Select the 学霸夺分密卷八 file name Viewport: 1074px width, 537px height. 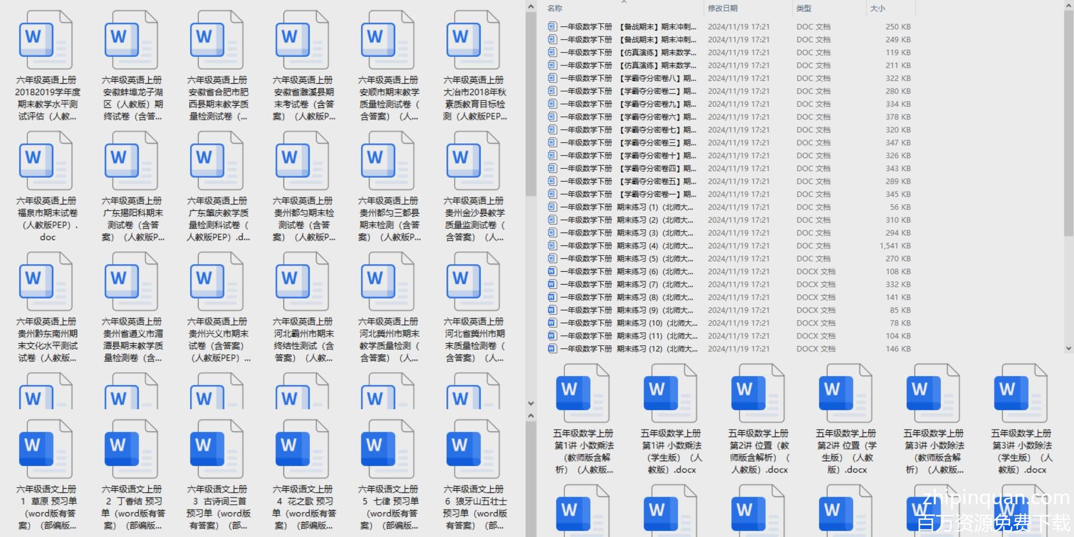point(628,78)
